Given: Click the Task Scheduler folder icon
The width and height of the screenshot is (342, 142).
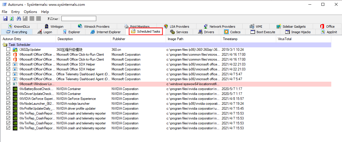Looking at the screenshot, I should pyautogui.click(x=5, y=45).
